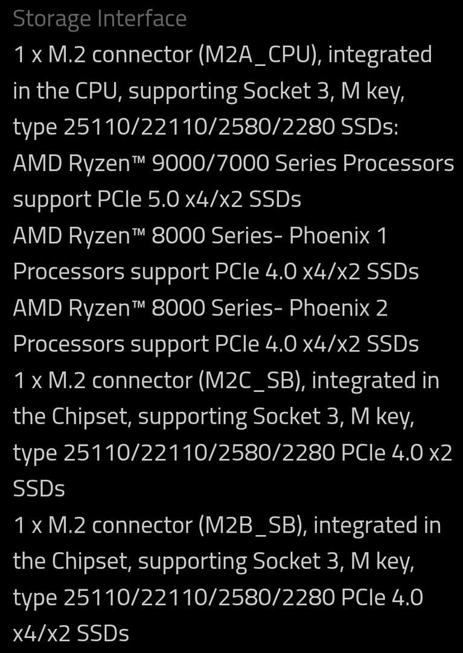Viewport: 463px width, 653px height.
Task: Click the "Storage Interface" heading
Action: tap(100, 18)
